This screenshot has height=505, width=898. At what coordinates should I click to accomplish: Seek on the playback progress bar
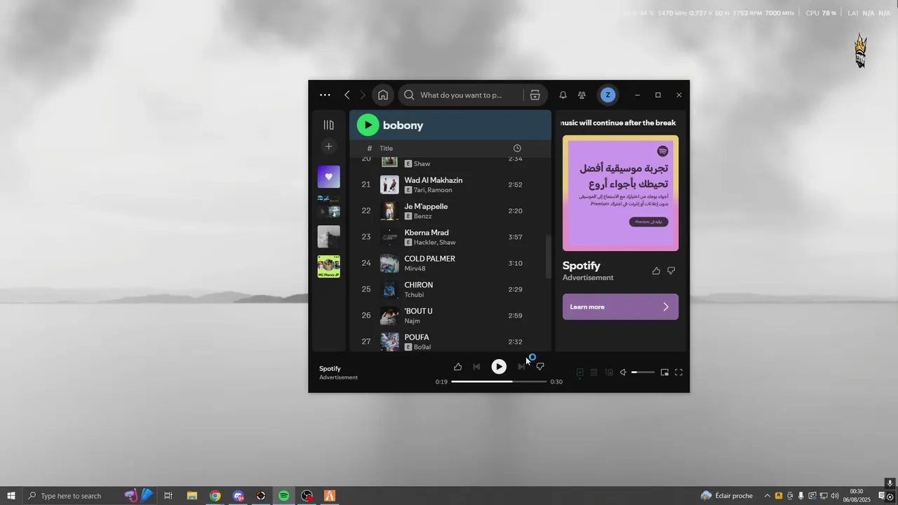click(499, 382)
